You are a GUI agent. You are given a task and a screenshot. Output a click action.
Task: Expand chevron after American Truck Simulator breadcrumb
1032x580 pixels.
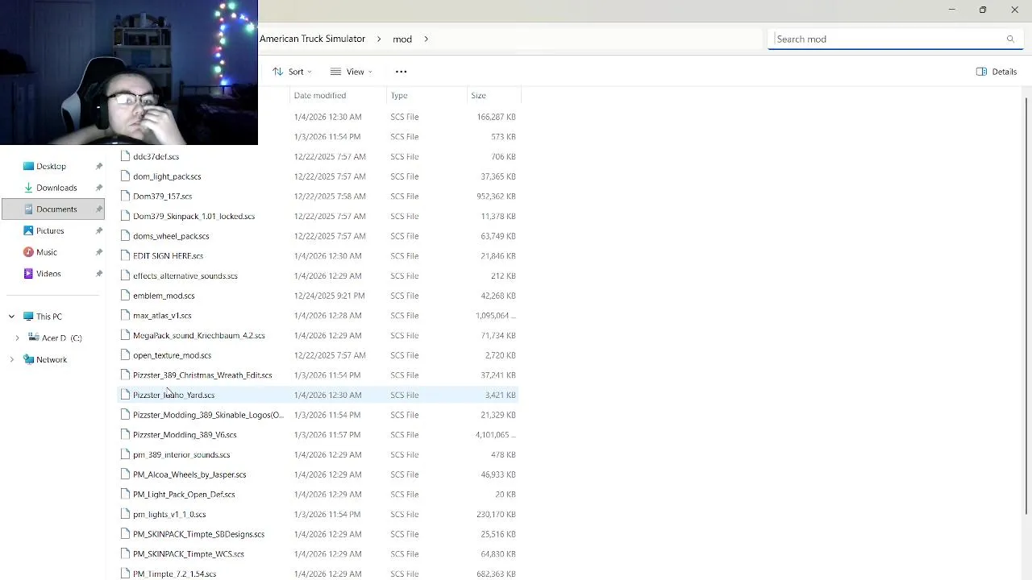379,39
